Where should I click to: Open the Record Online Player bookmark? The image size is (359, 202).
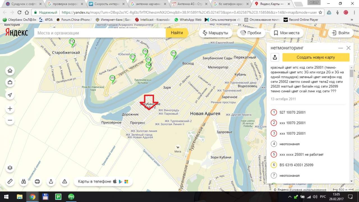click(x=301, y=20)
